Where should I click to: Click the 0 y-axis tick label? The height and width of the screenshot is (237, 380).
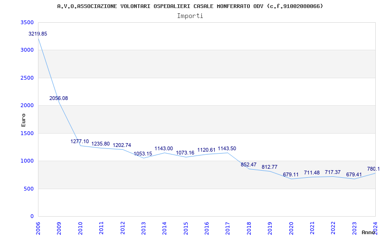click(32, 217)
